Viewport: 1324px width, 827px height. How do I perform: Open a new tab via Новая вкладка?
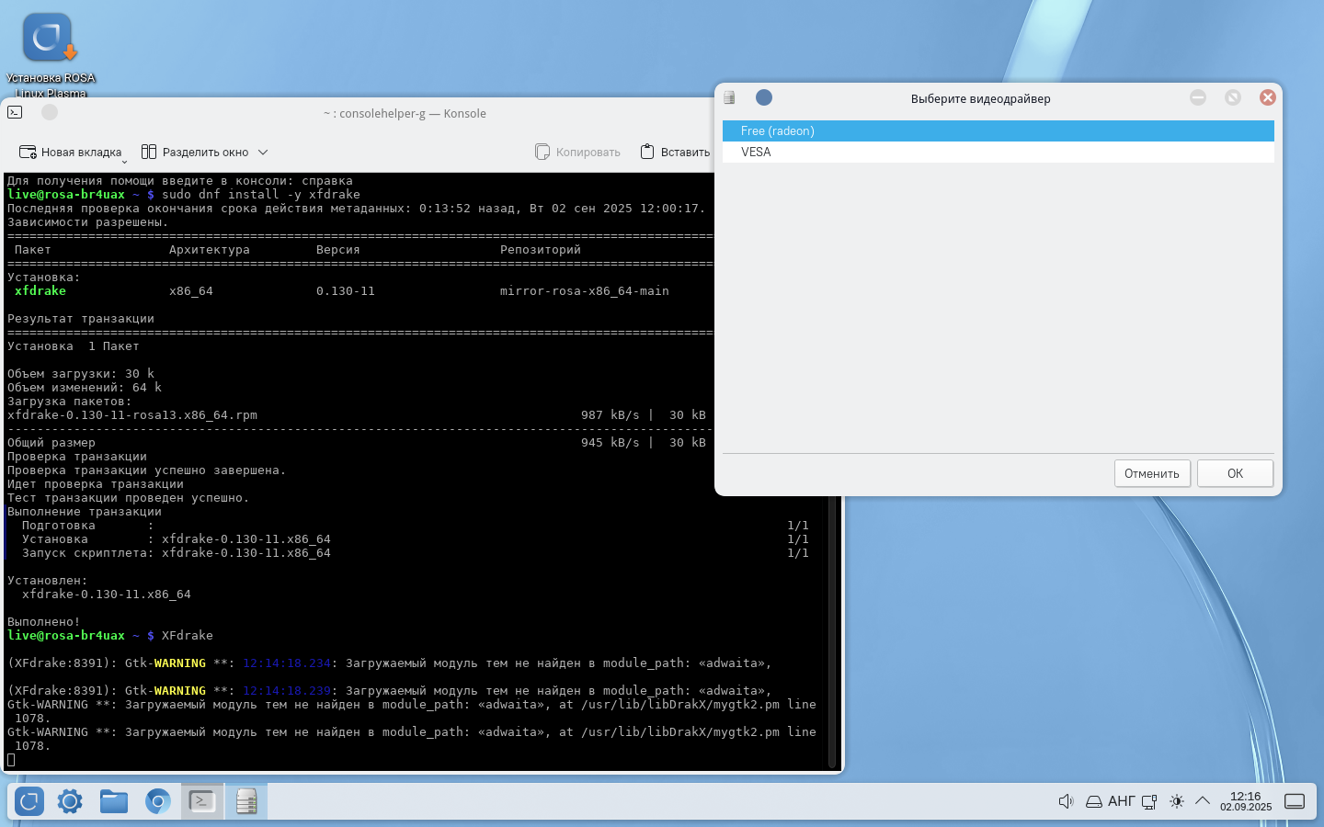(71, 152)
